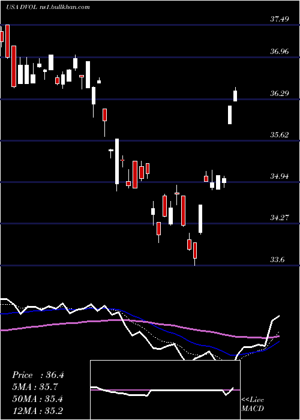The image size is (300, 420).
Task: Select the 33.6 price level label
Action: [x=277, y=260]
